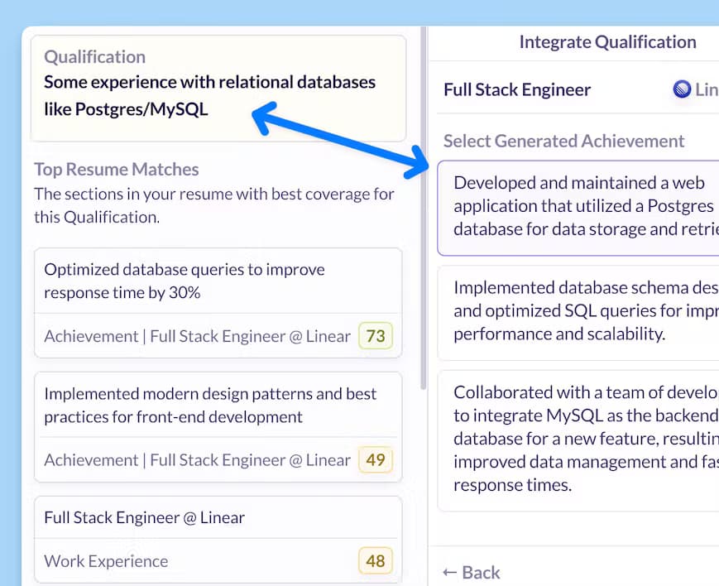Click the score badge showing 73

point(376,336)
